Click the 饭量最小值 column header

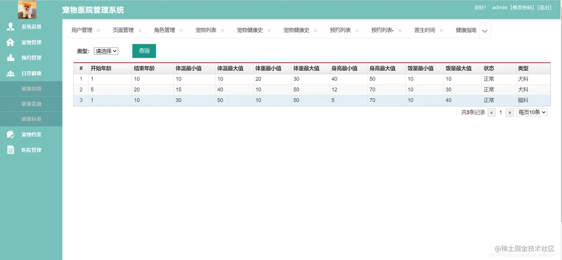click(x=424, y=68)
